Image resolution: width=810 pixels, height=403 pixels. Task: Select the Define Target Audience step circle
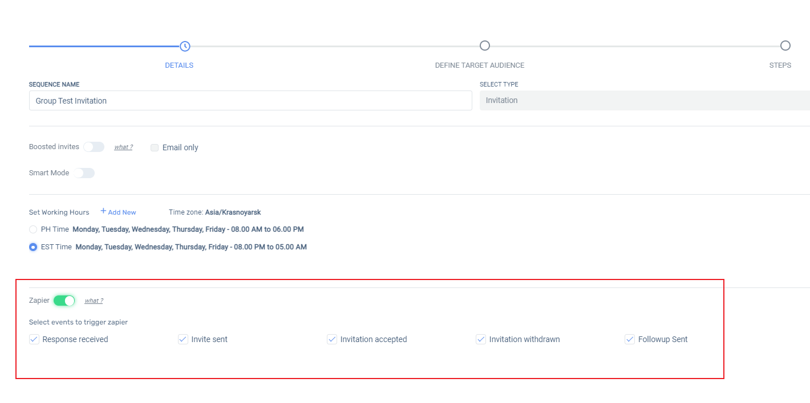tap(485, 46)
